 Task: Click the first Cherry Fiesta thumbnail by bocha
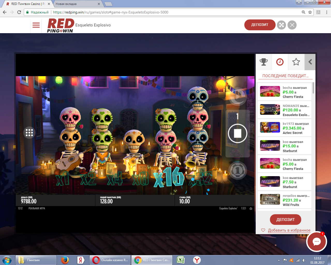[x=270, y=91]
